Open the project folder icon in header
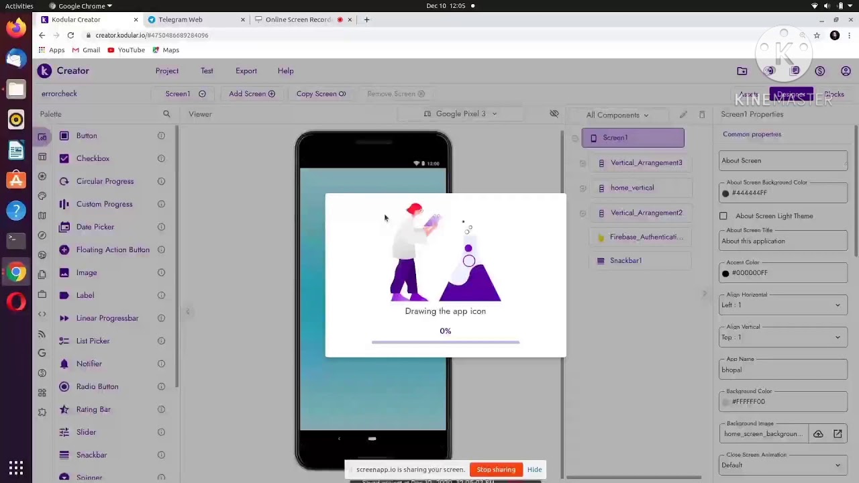 (742, 71)
